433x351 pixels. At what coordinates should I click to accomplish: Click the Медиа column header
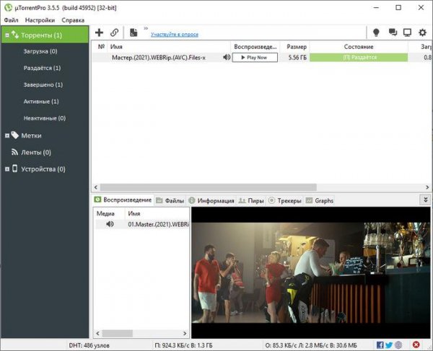point(110,213)
